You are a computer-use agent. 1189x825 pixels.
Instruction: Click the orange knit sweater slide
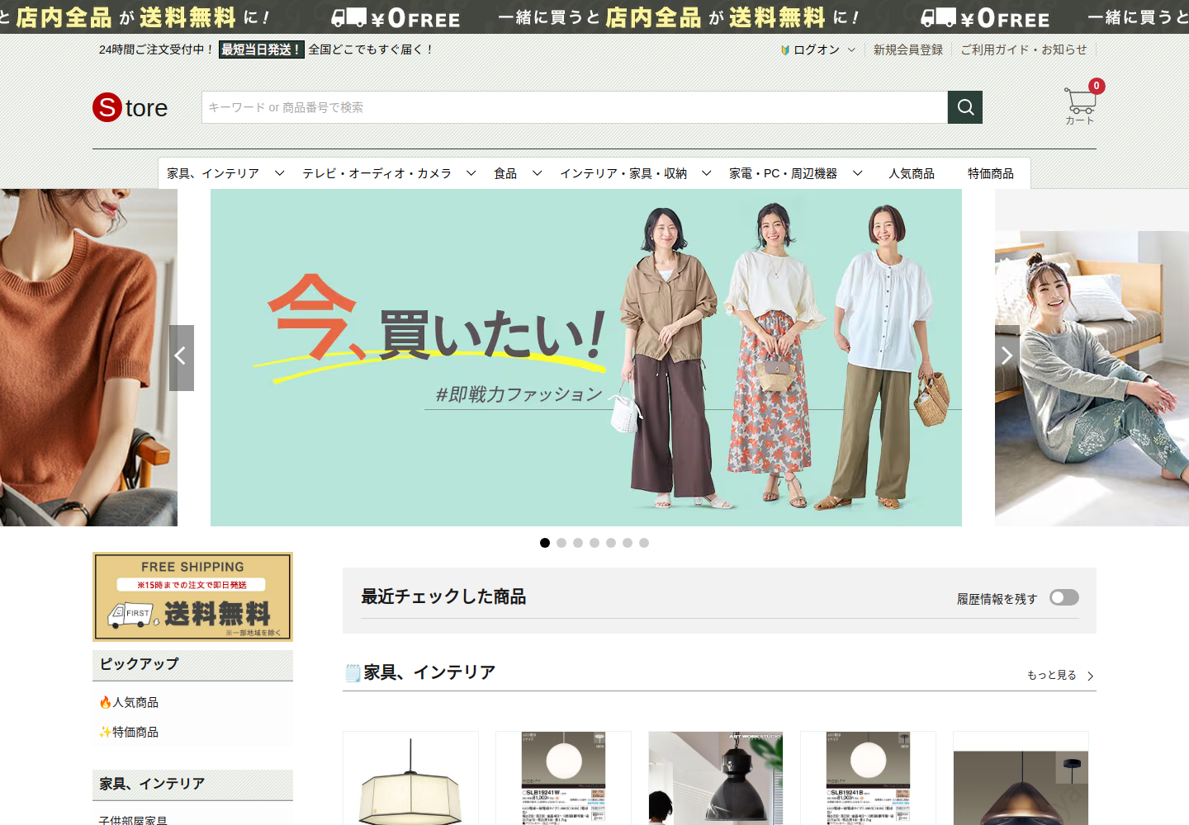(x=88, y=357)
